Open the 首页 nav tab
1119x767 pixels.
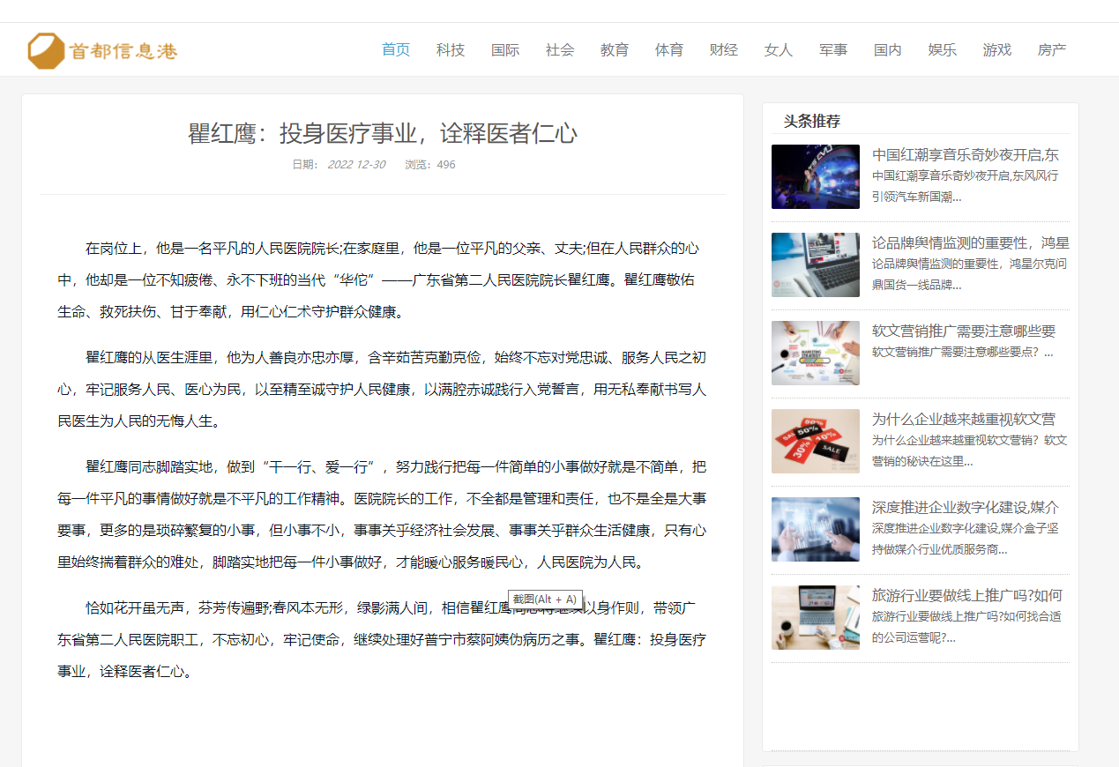(x=396, y=49)
